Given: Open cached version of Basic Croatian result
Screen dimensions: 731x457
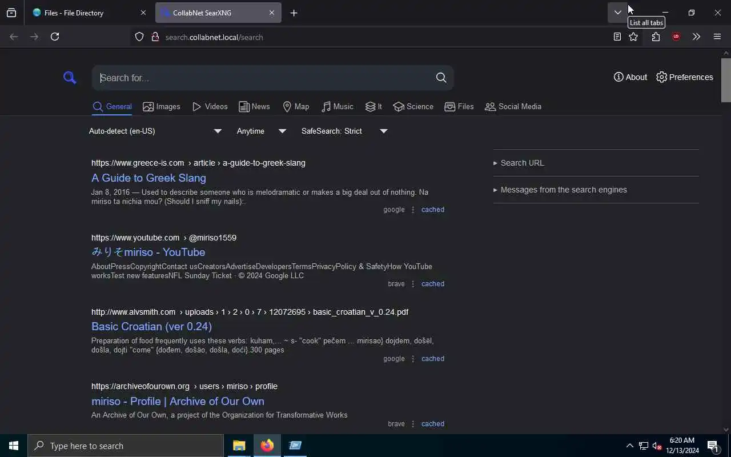Looking at the screenshot, I should [x=432, y=359].
